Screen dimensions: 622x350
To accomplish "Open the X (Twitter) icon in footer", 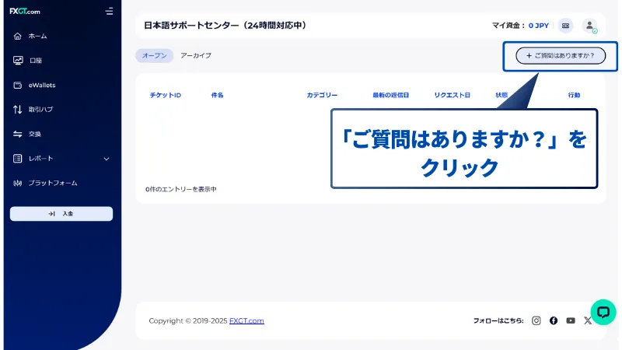I will coord(588,320).
